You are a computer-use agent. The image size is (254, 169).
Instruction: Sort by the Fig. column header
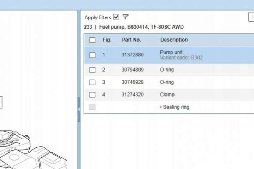107,40
